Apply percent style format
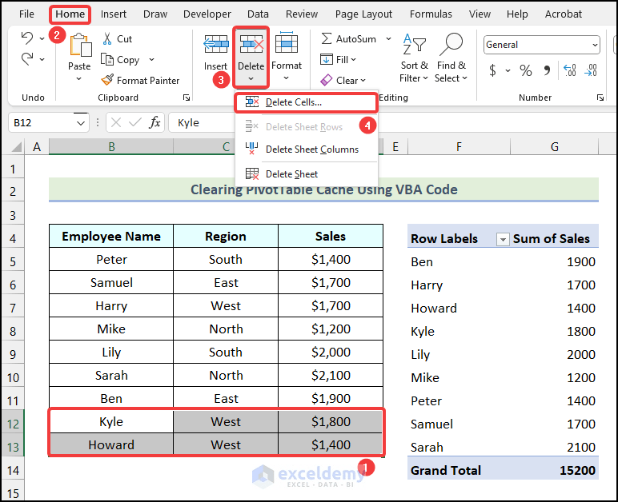Viewport: 618px width, 502px height. tap(526, 70)
